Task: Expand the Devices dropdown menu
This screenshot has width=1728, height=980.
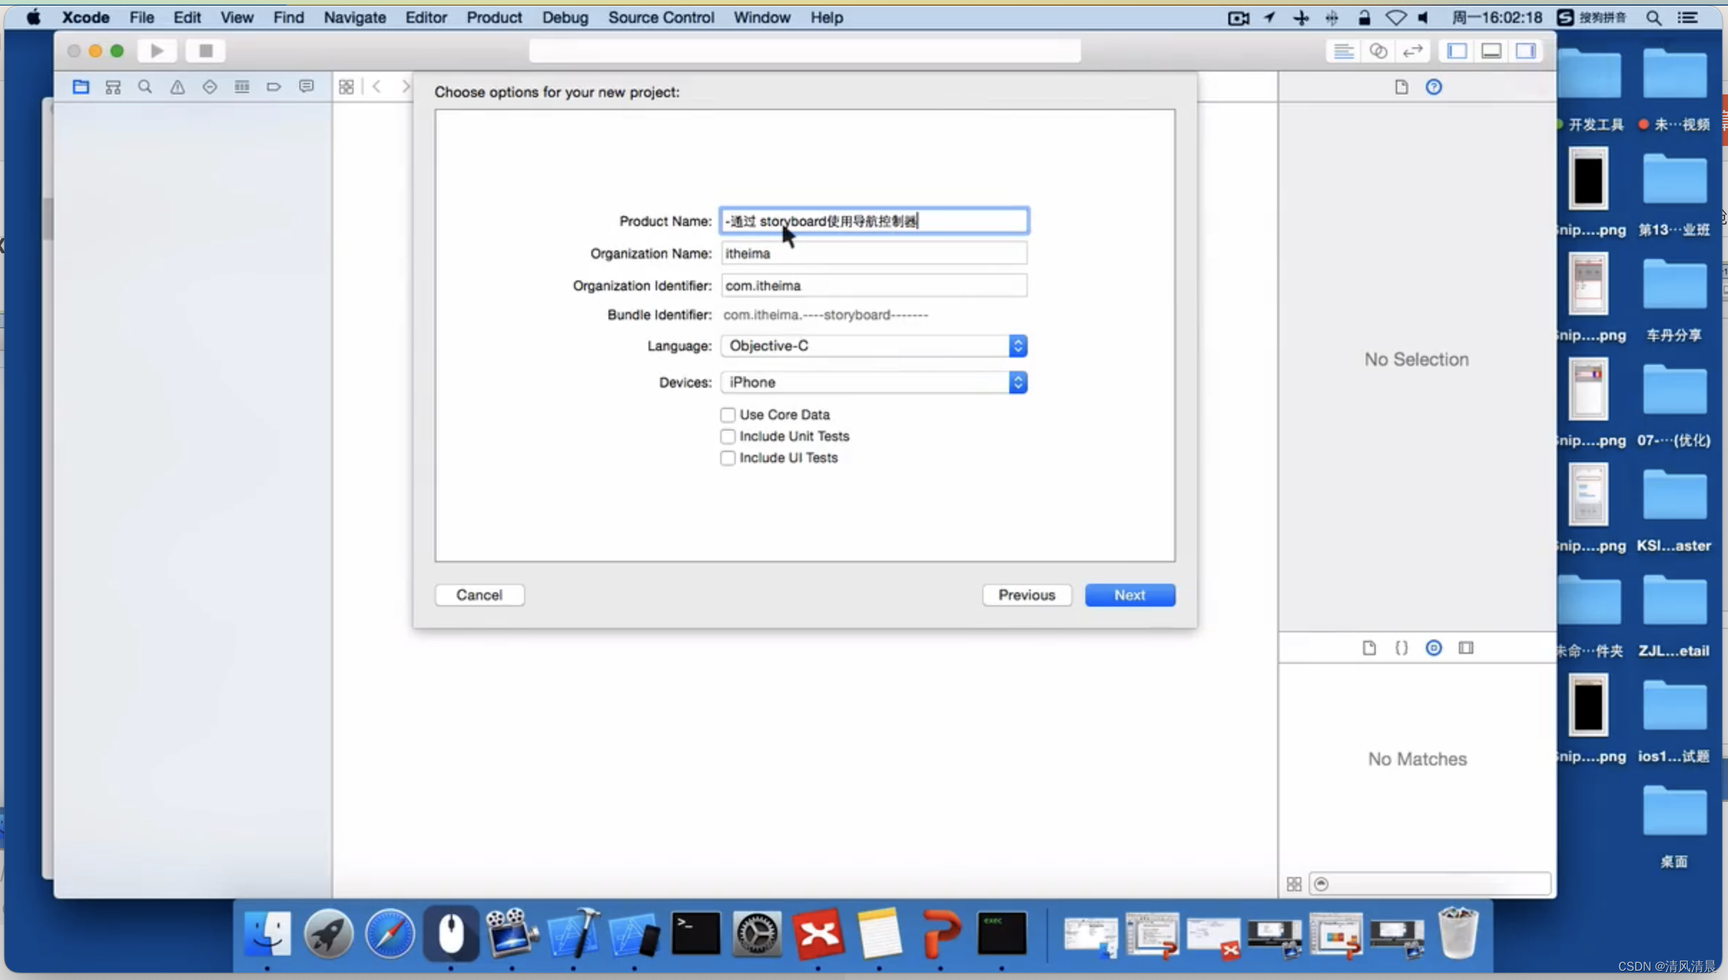Action: 1017,382
